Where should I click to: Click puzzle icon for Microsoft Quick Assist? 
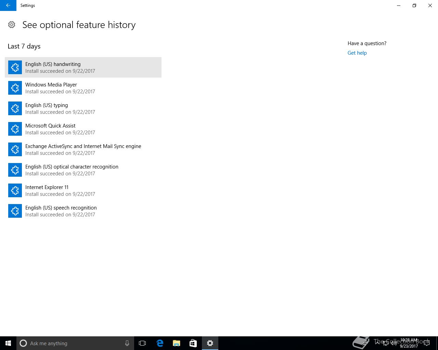point(15,129)
